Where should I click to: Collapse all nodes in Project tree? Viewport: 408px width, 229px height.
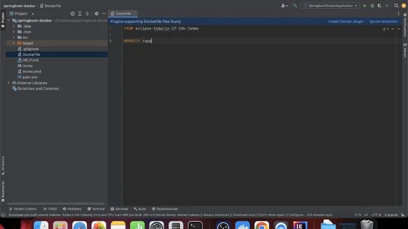point(87,13)
